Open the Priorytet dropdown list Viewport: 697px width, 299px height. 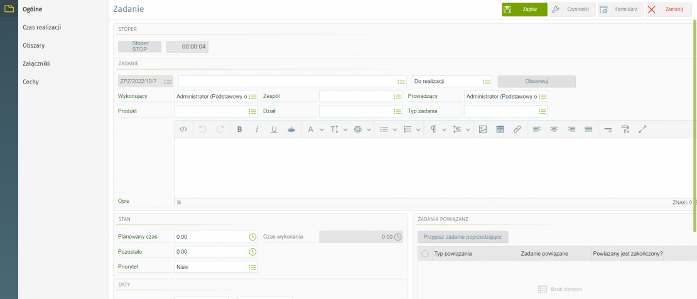(252, 267)
